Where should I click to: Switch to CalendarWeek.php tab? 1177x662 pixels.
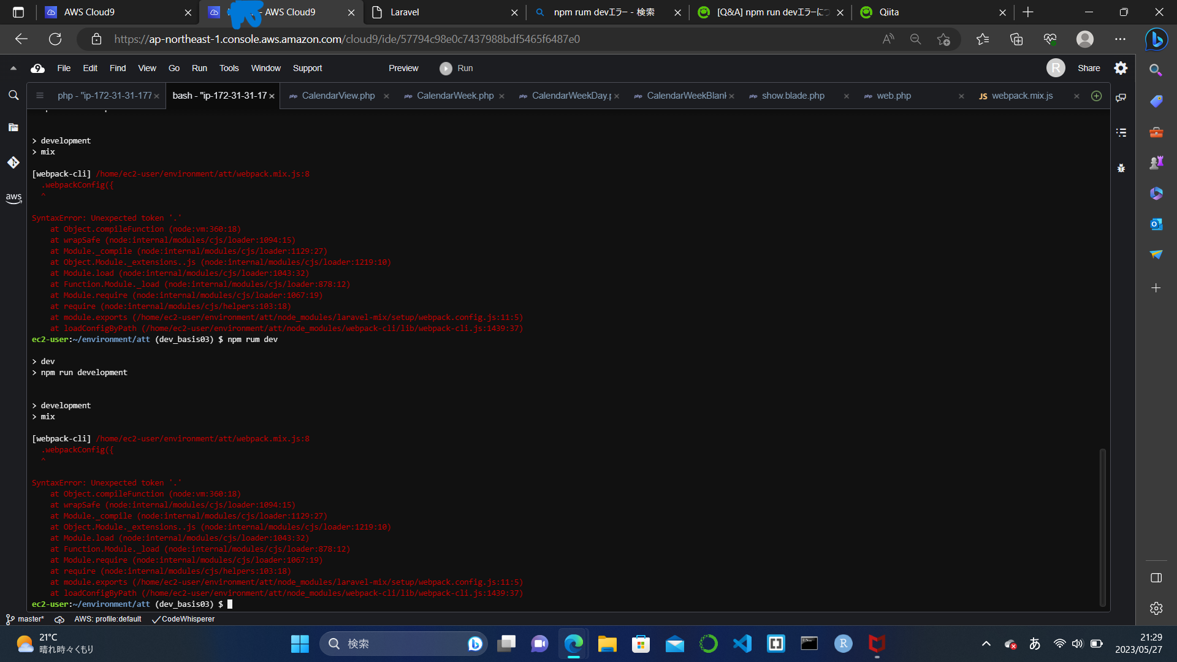455,96
